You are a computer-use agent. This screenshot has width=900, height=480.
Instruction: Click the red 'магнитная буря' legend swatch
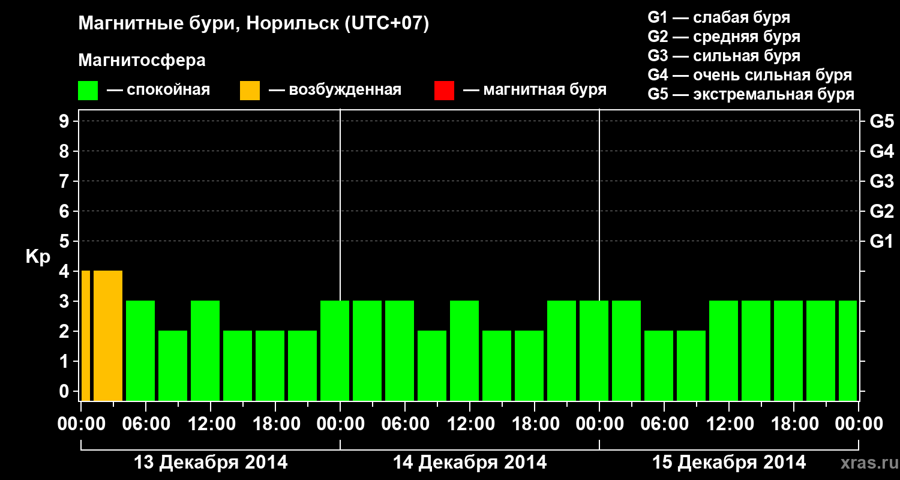[444, 91]
